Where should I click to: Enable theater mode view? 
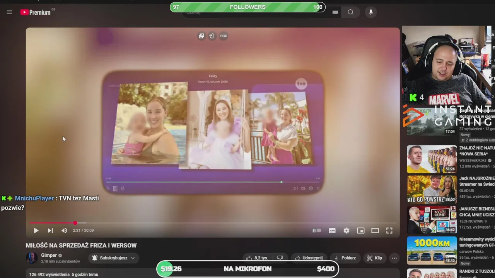pyautogui.click(x=375, y=231)
